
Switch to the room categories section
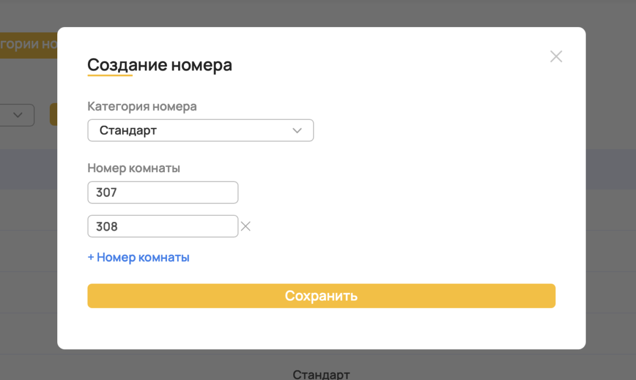tap(29, 45)
